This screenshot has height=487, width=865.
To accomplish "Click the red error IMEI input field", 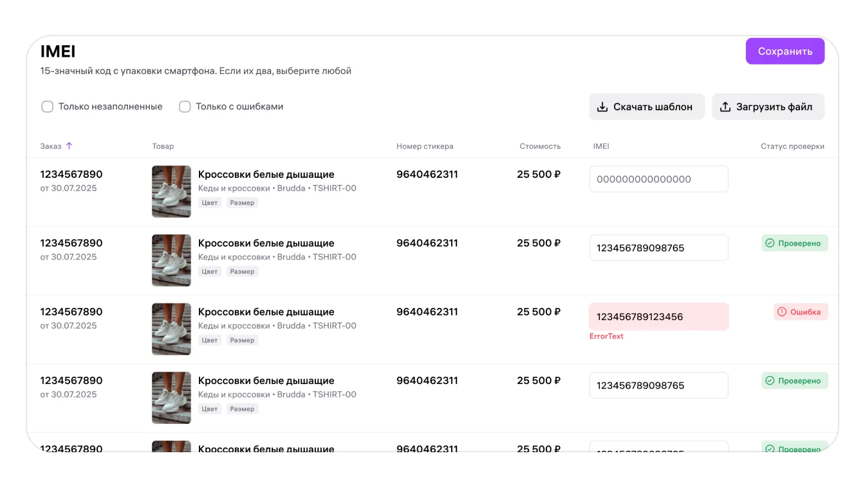I will tap(658, 317).
